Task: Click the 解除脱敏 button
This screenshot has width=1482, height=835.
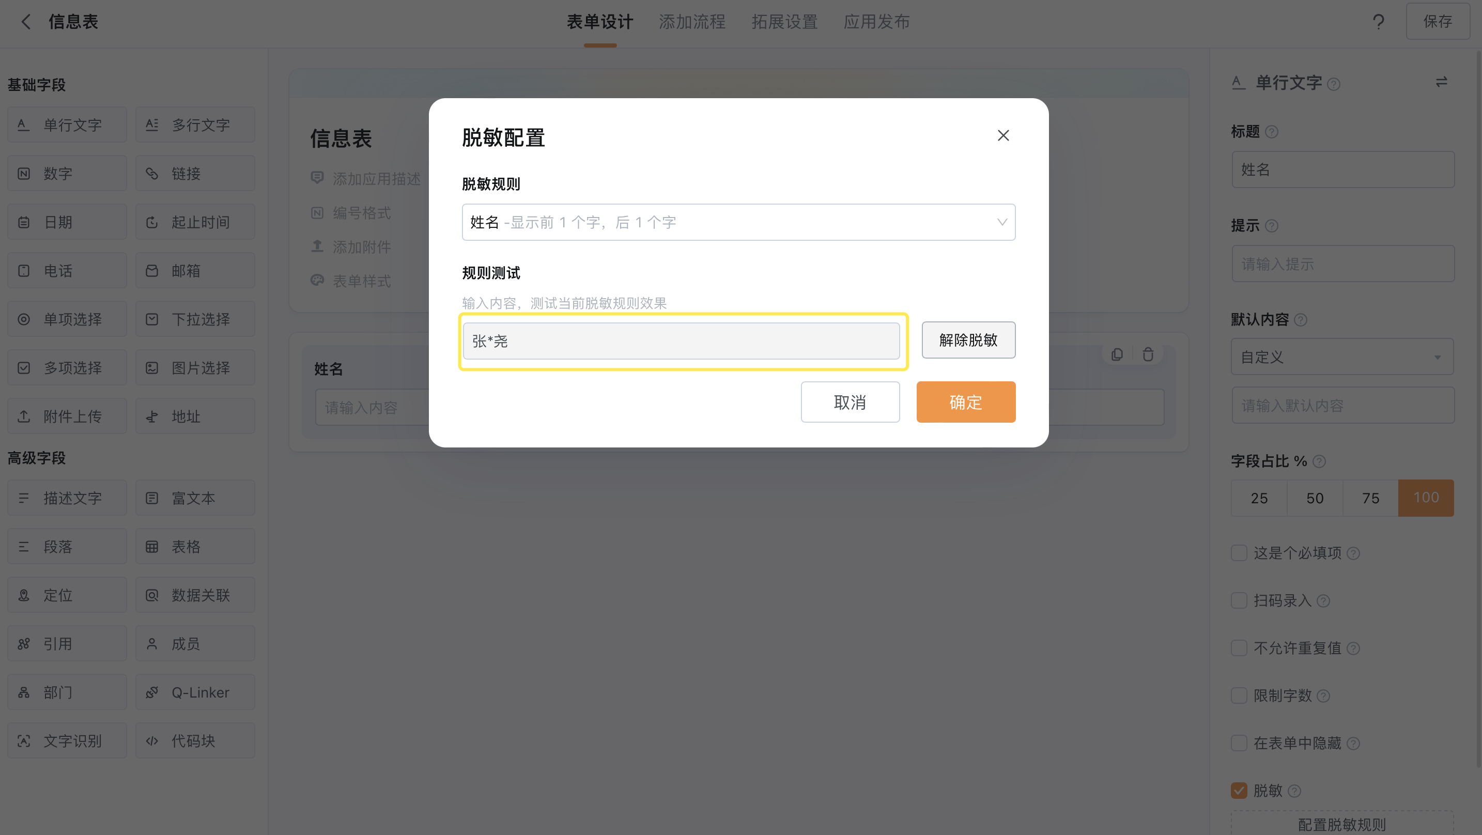Action: coord(968,340)
